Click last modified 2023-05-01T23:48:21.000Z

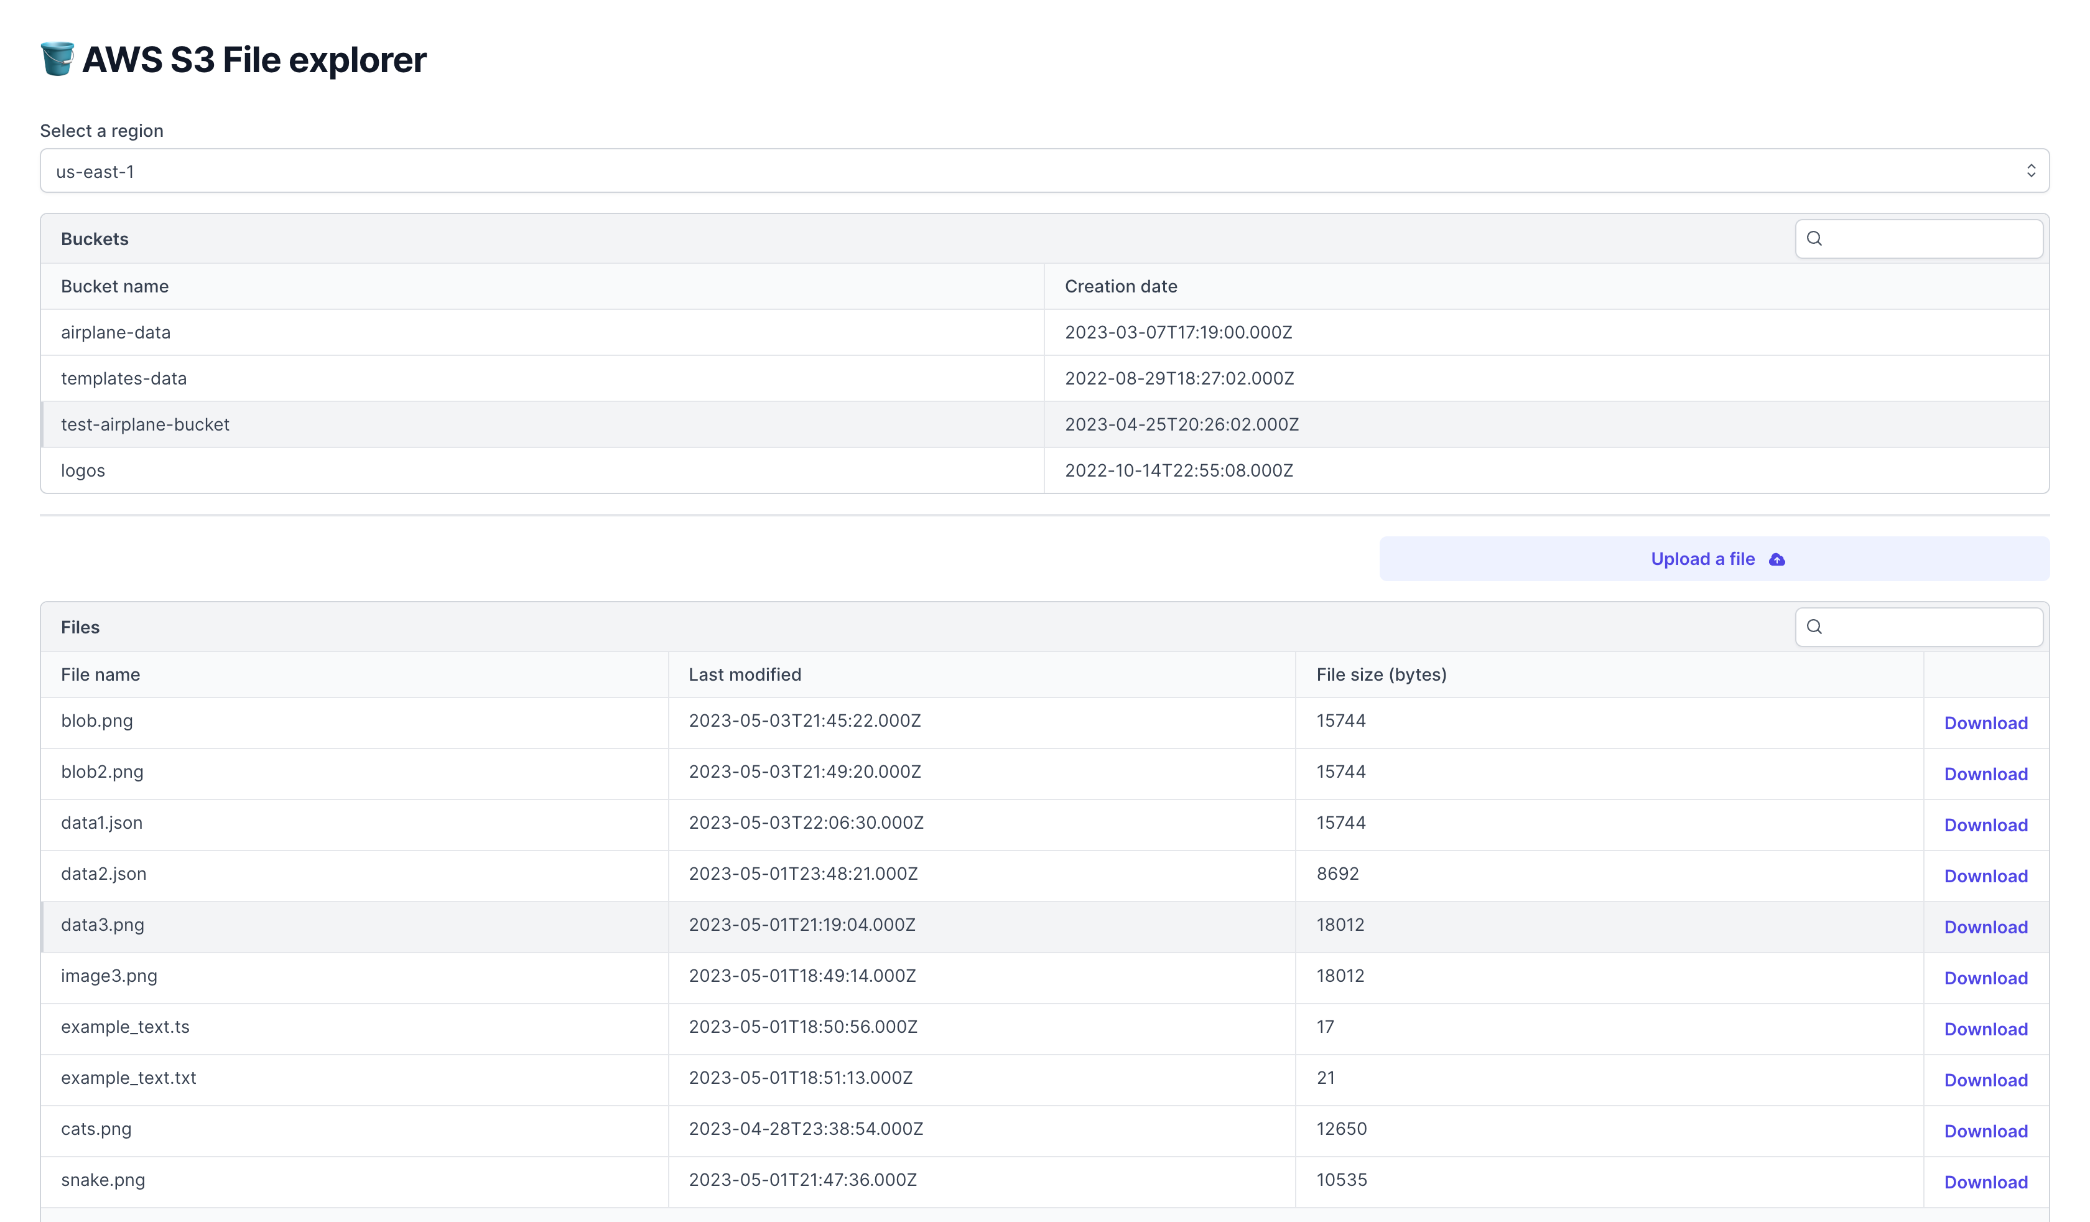(803, 874)
